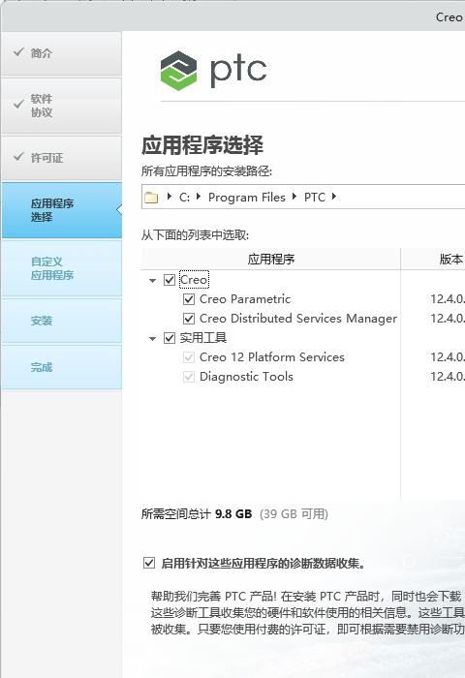Open the 安装 step in sidebar
Screen dimensions: 465x678
tap(62, 321)
